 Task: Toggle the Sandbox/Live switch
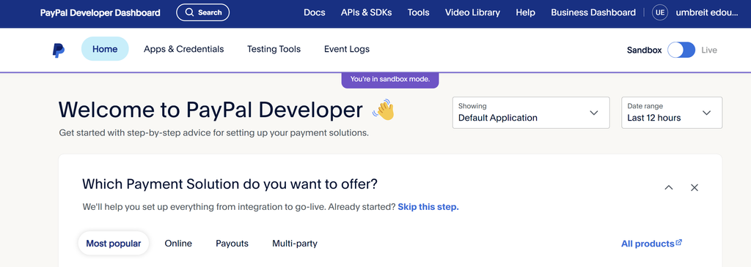point(681,50)
